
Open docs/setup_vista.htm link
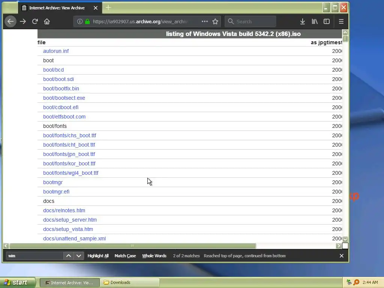click(x=68, y=229)
